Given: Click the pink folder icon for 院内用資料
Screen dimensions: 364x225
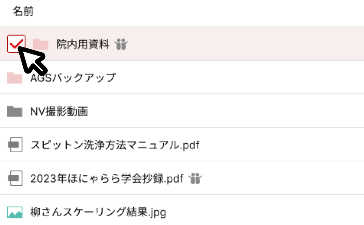Looking at the screenshot, I should coord(40,44).
